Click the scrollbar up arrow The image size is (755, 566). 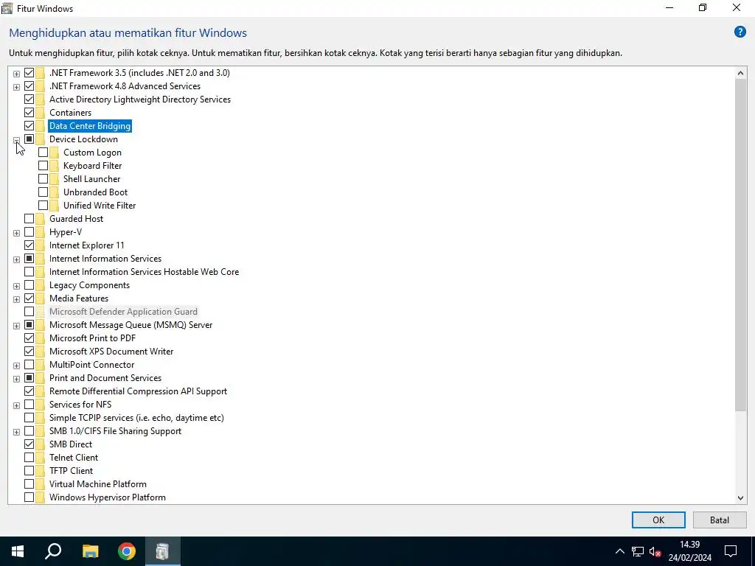[740, 73]
